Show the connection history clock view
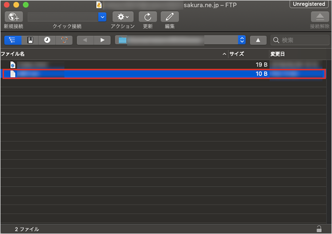The width and height of the screenshot is (332, 234). point(47,40)
